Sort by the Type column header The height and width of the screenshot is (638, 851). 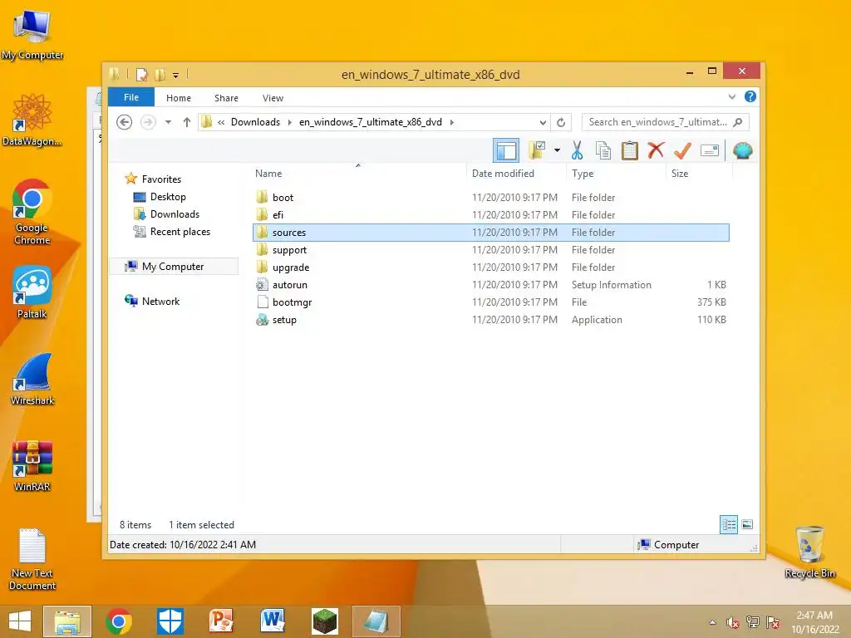point(583,174)
